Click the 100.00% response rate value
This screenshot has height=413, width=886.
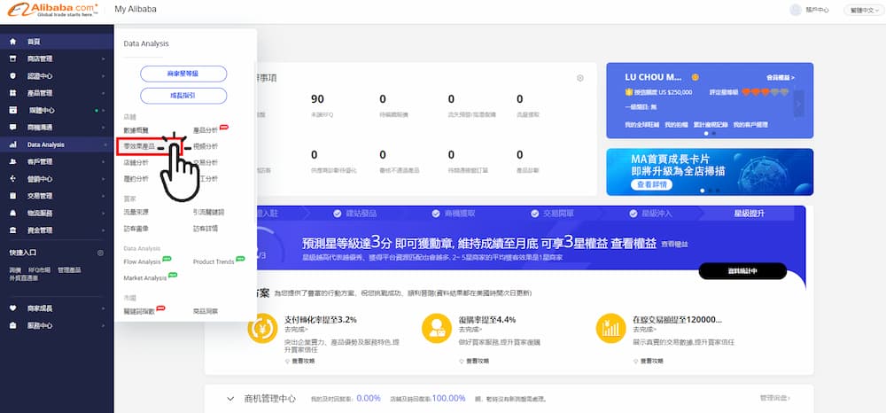[x=448, y=398]
